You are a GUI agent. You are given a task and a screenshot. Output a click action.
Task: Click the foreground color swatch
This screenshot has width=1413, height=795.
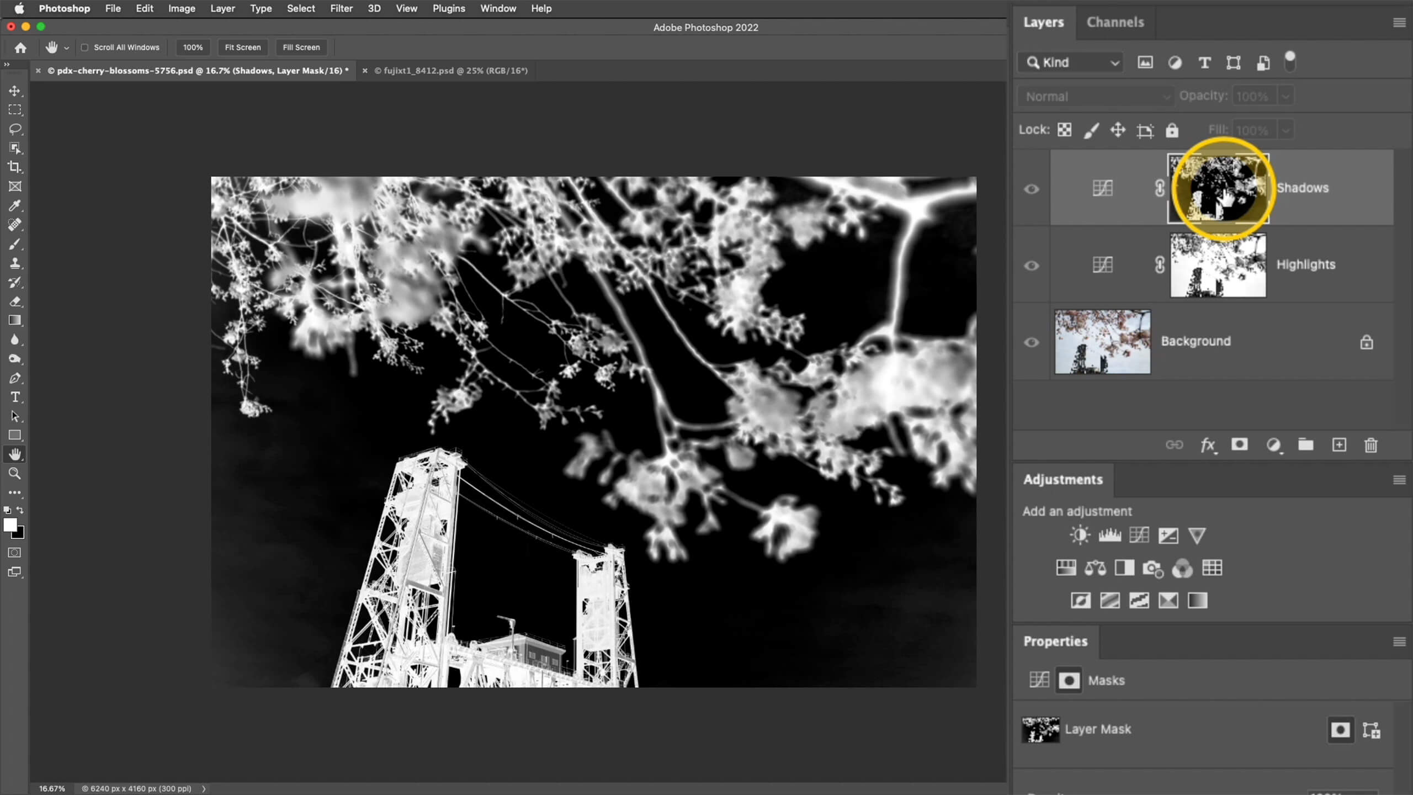tap(10, 524)
